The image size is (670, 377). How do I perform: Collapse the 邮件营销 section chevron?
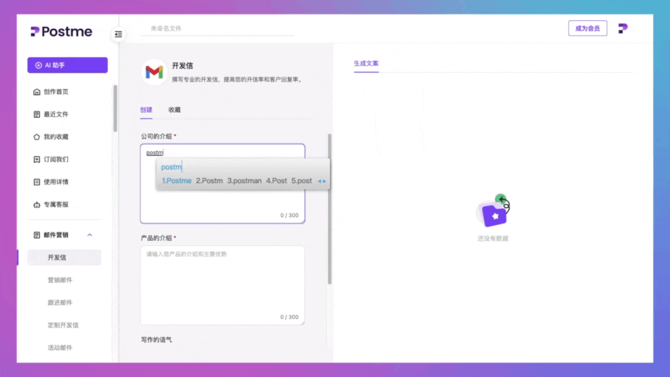[90, 235]
